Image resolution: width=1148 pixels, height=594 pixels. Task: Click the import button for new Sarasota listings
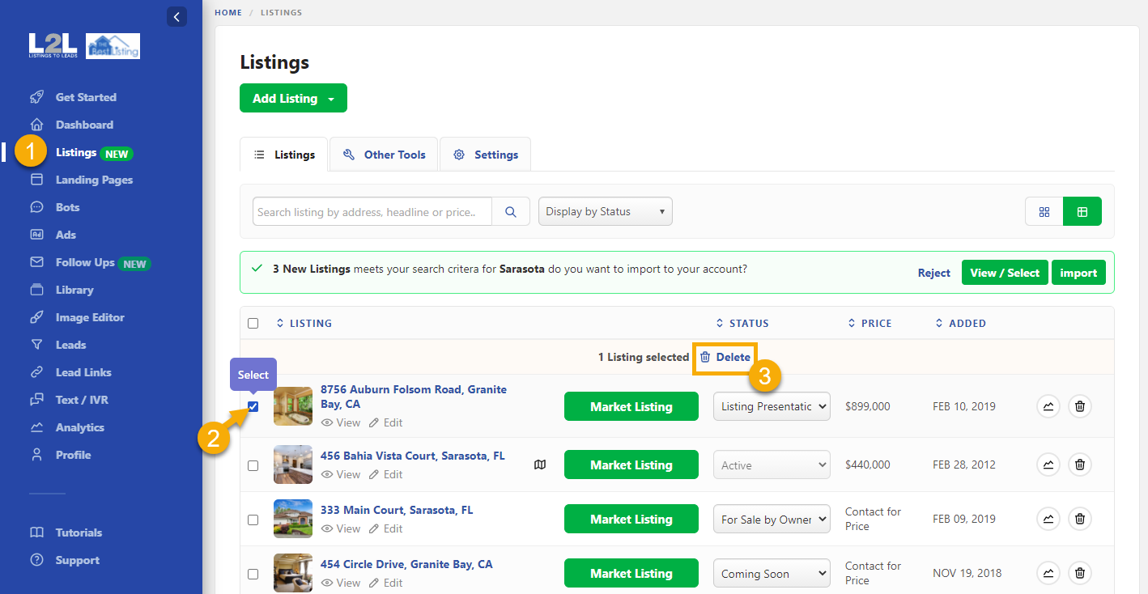(x=1078, y=272)
